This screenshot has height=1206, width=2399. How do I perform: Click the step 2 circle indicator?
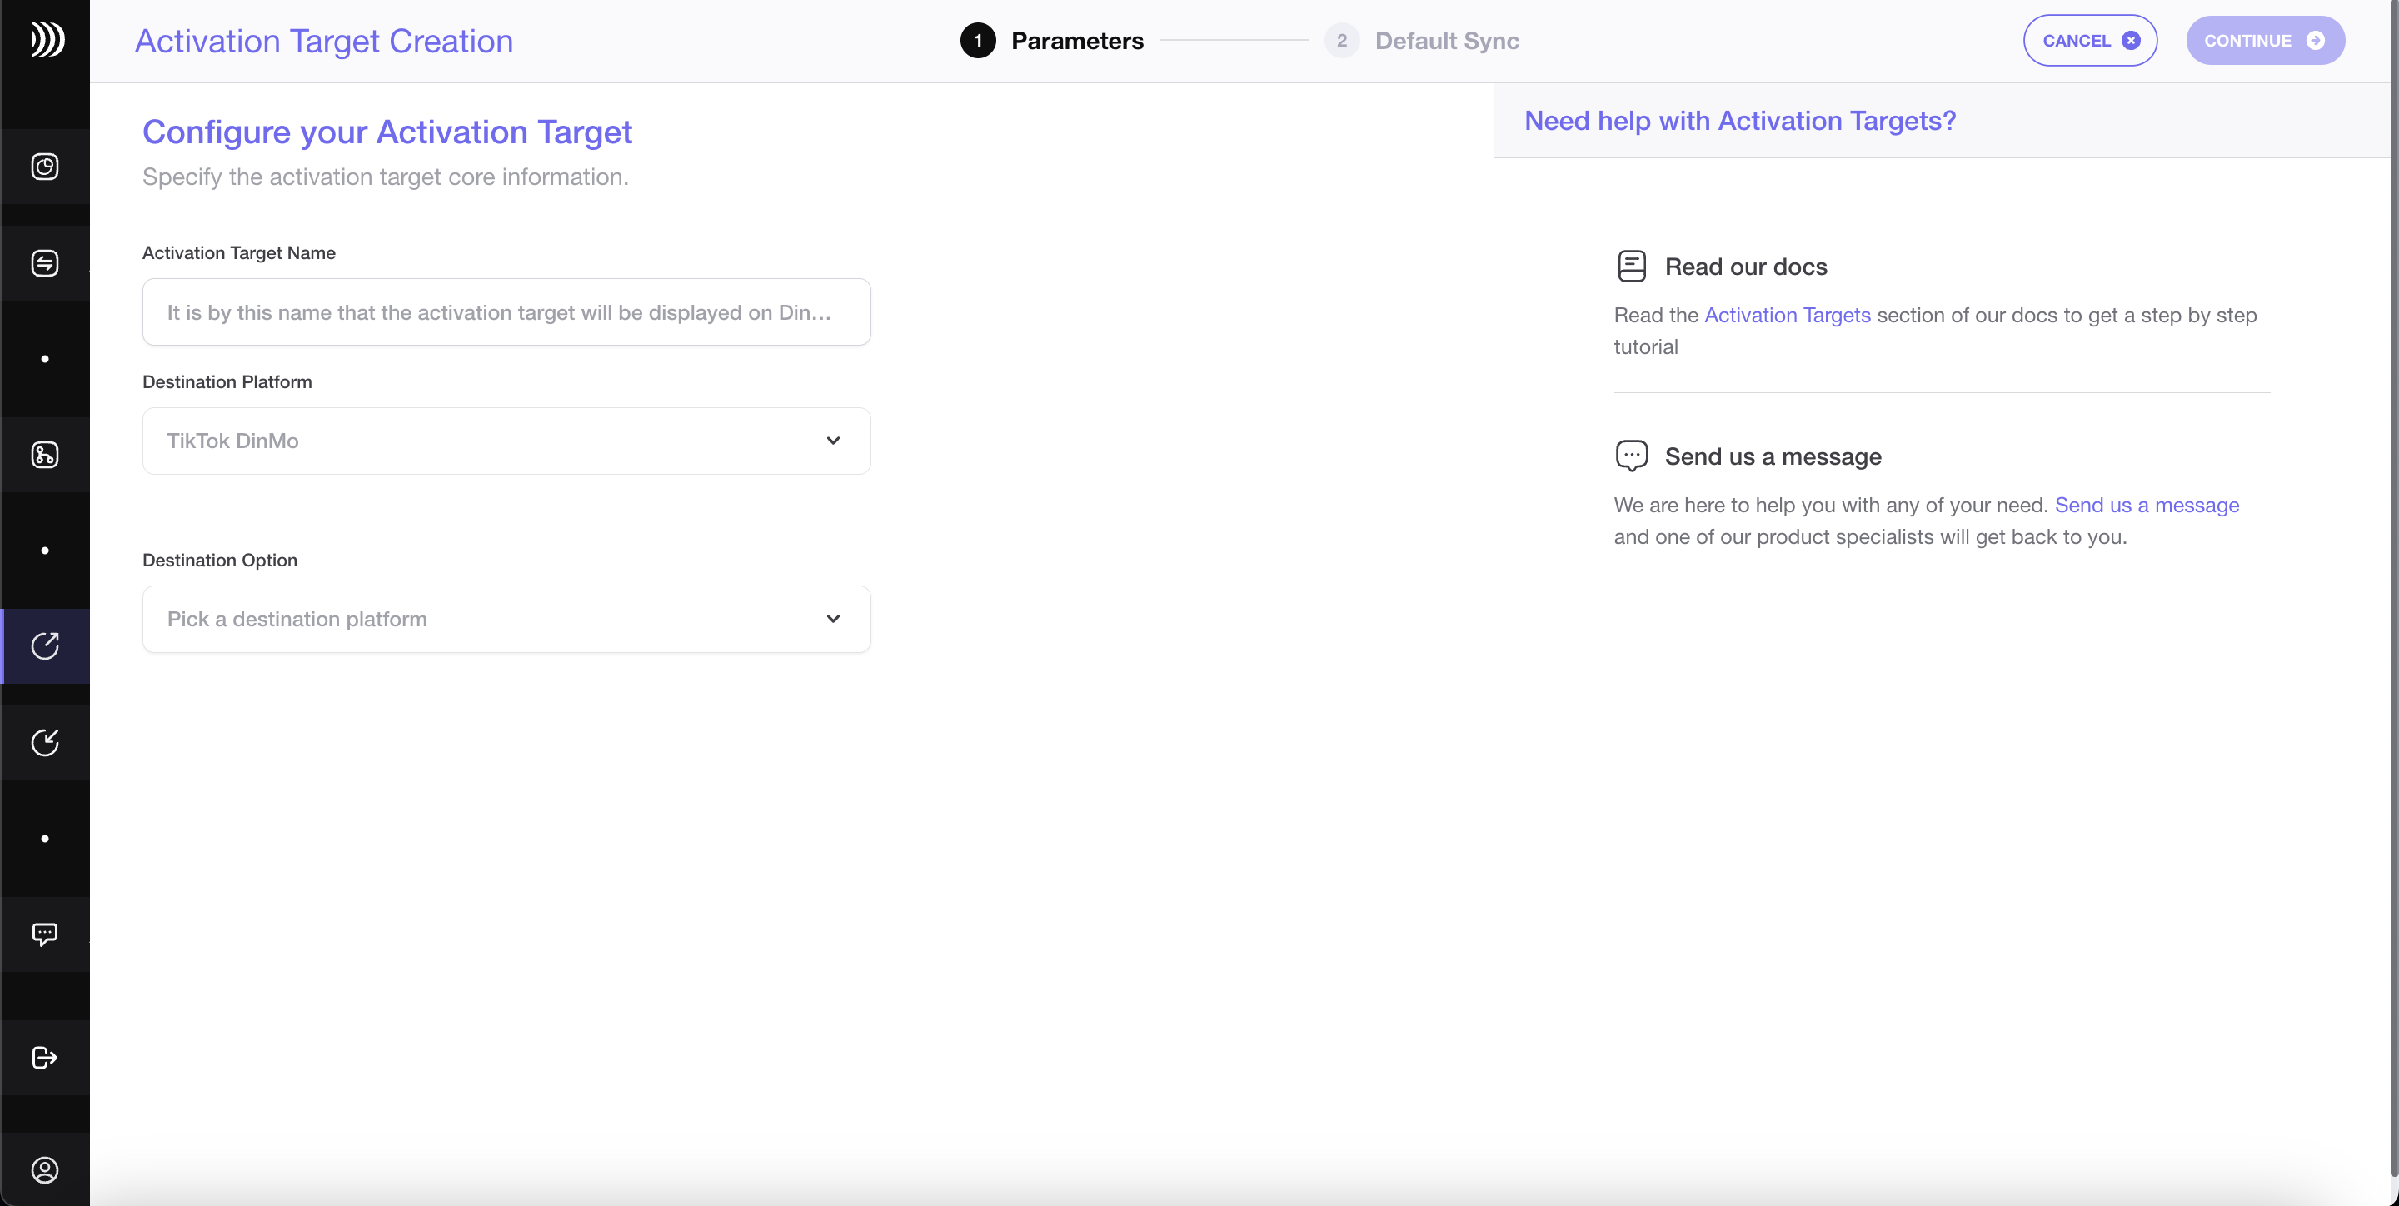(x=1341, y=41)
